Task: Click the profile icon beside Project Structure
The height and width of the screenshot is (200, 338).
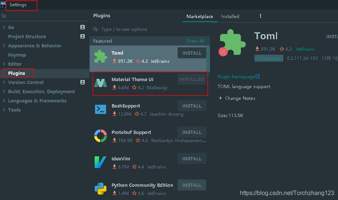Action: pyautogui.click(x=83, y=36)
